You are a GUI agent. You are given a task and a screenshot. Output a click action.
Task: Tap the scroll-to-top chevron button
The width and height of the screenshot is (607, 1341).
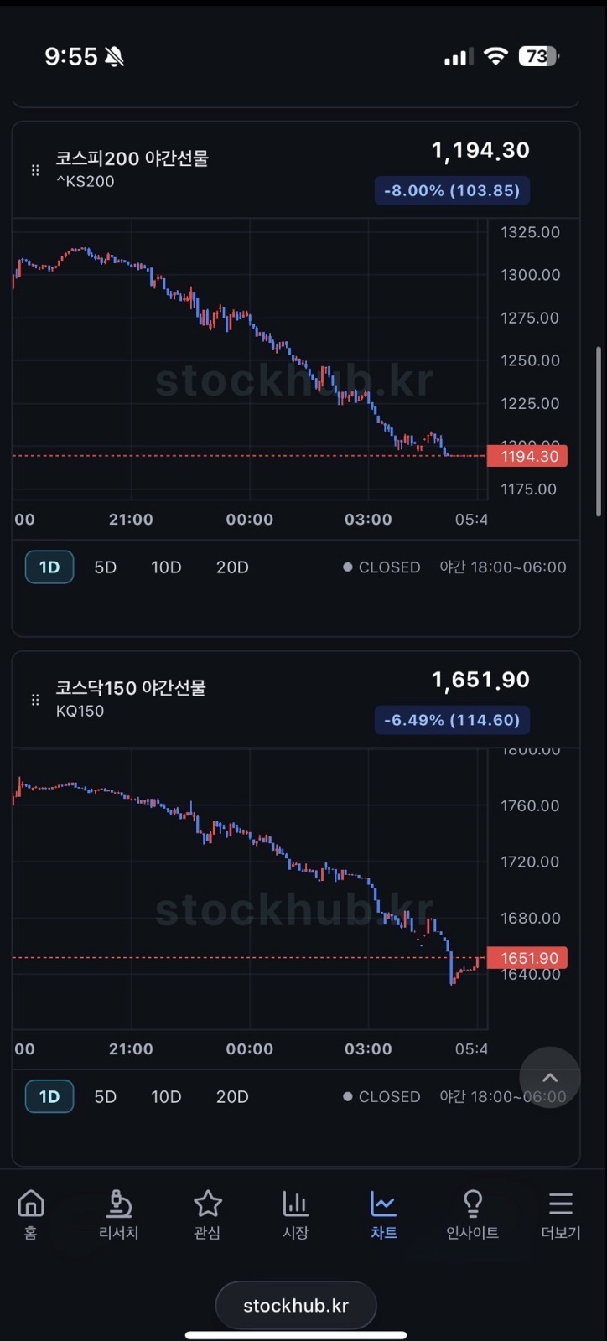pos(550,1078)
